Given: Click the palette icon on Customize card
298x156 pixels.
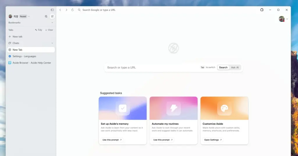Looking at the screenshot, I should [x=224, y=108].
